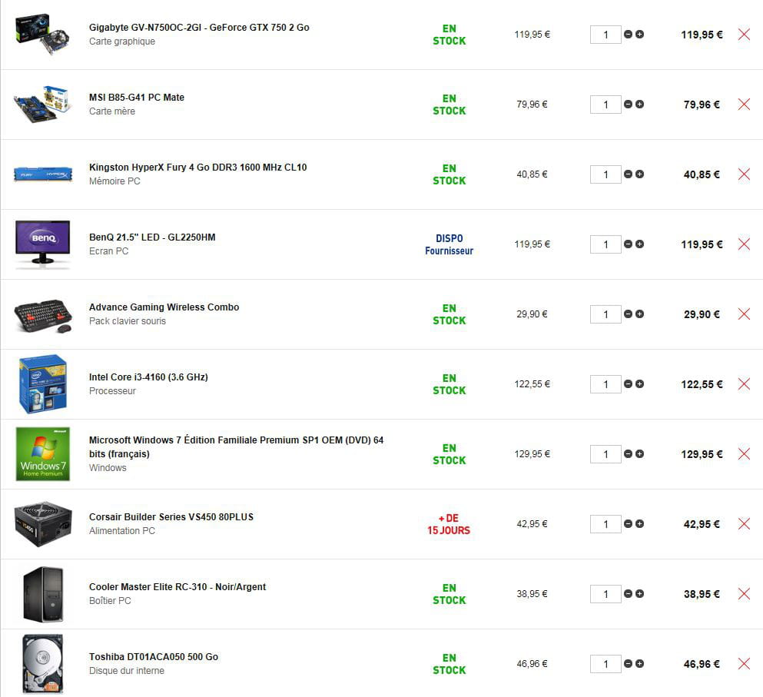Screen dimensions: 763x697
Task: Edit quantity box of Toshiba 500 Go disk
Action: [x=605, y=664]
